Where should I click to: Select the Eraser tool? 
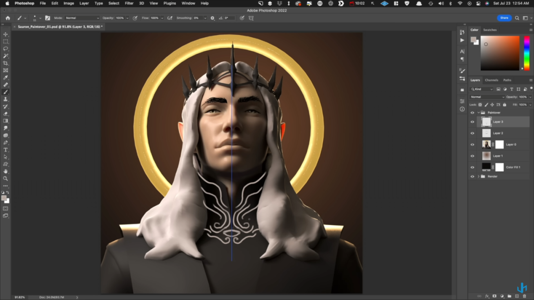(5, 113)
